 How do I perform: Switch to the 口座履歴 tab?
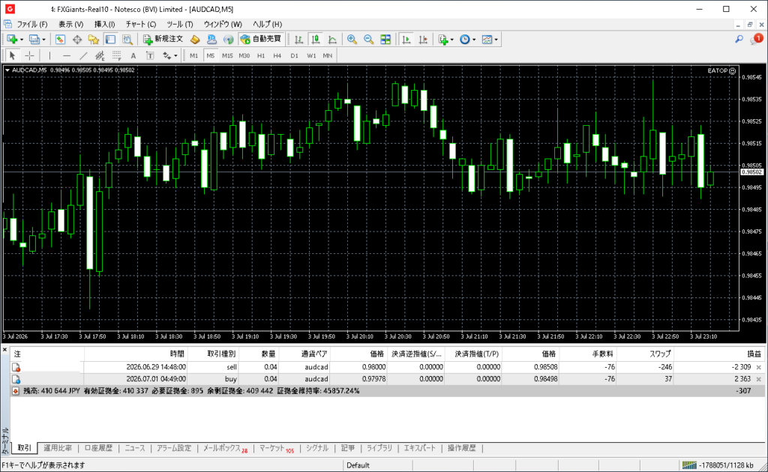98,448
